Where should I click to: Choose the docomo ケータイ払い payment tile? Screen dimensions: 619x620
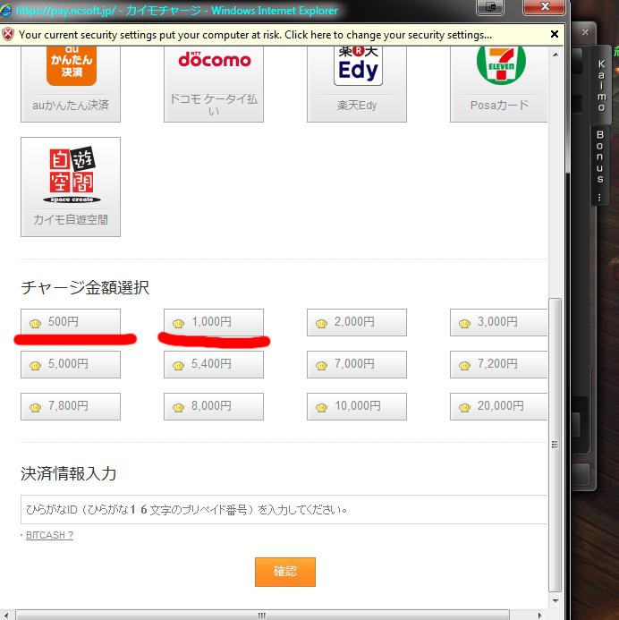pos(214,84)
